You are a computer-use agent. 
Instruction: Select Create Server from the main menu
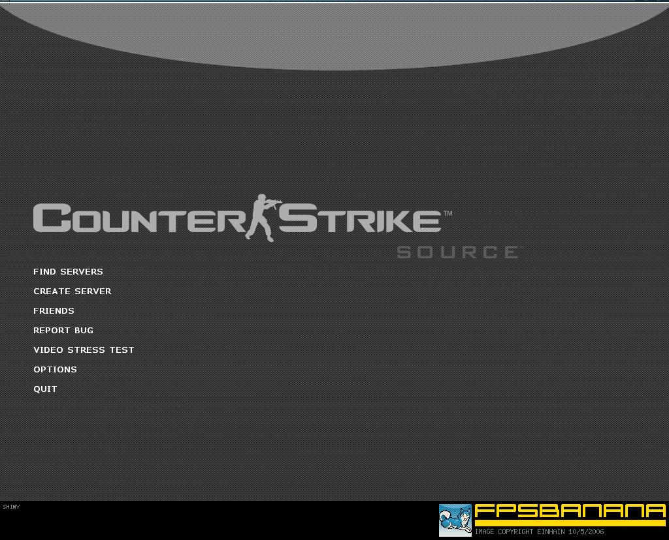(x=73, y=292)
